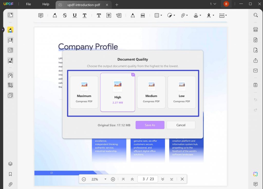Select Medium compression quality
The image size is (263, 189).
click(151, 92)
